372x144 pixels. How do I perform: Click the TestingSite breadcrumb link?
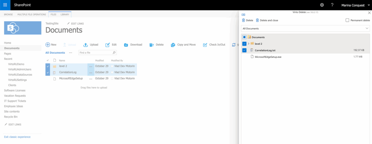click(x=52, y=23)
